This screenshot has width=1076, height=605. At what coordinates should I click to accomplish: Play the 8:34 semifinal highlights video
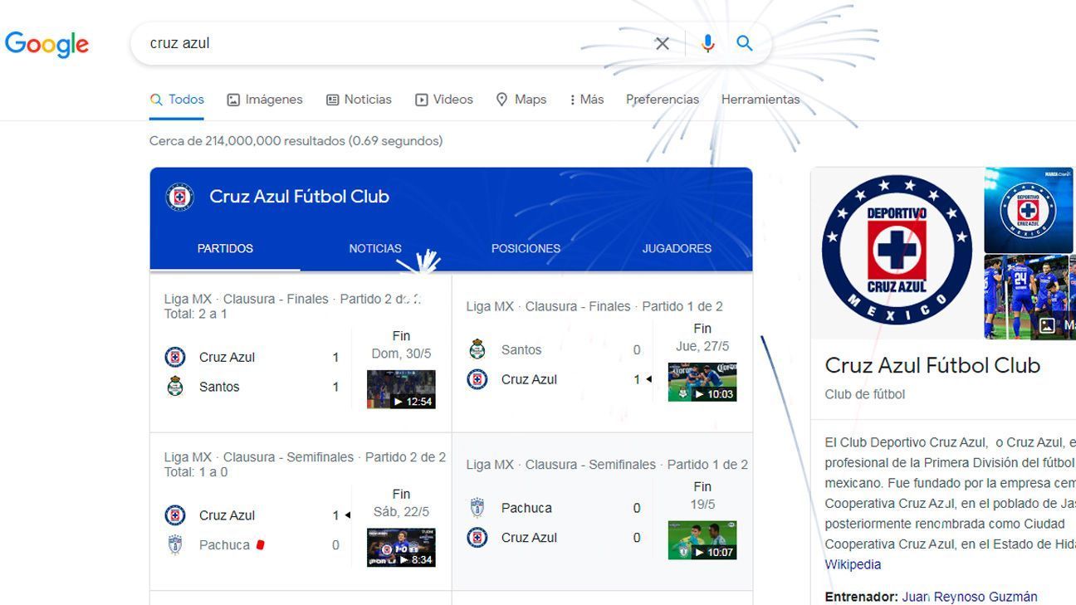point(401,548)
